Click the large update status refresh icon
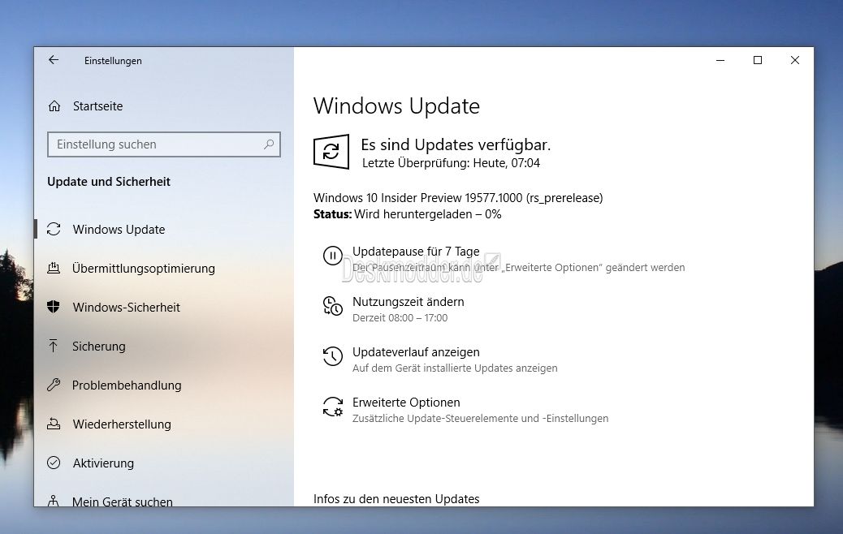The height and width of the screenshot is (534, 843). pyautogui.click(x=331, y=152)
